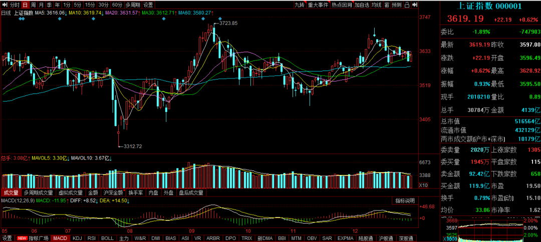Select 主力 main force indicator
The height and width of the screenshot is (242, 541).
coord(124,238)
